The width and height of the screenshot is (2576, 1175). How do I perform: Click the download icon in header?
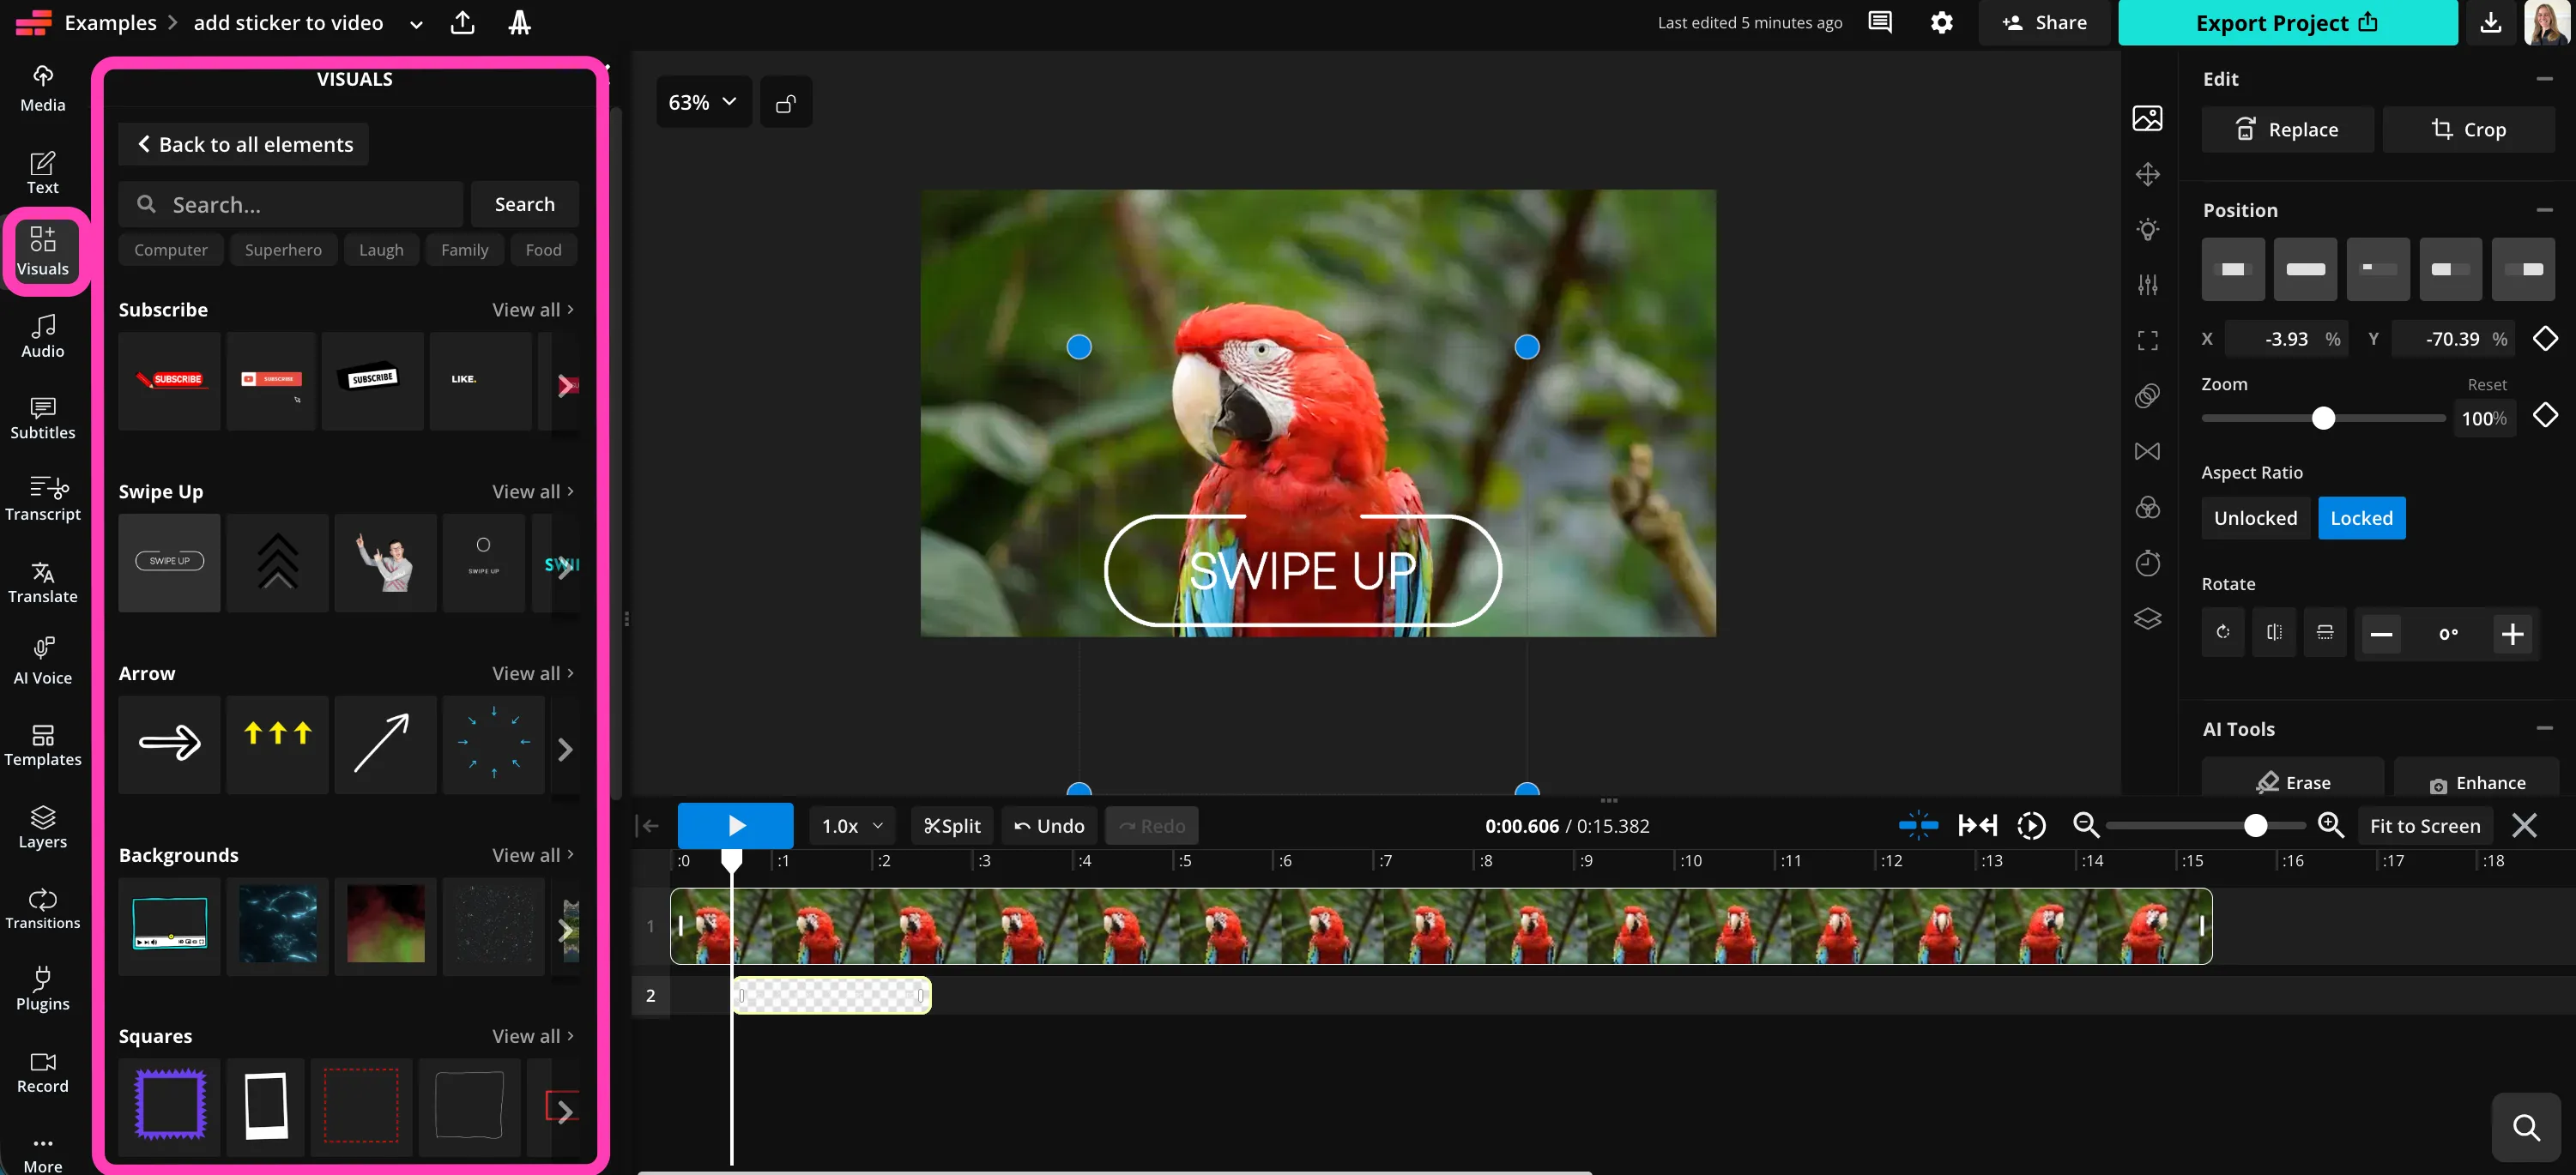click(x=2490, y=22)
